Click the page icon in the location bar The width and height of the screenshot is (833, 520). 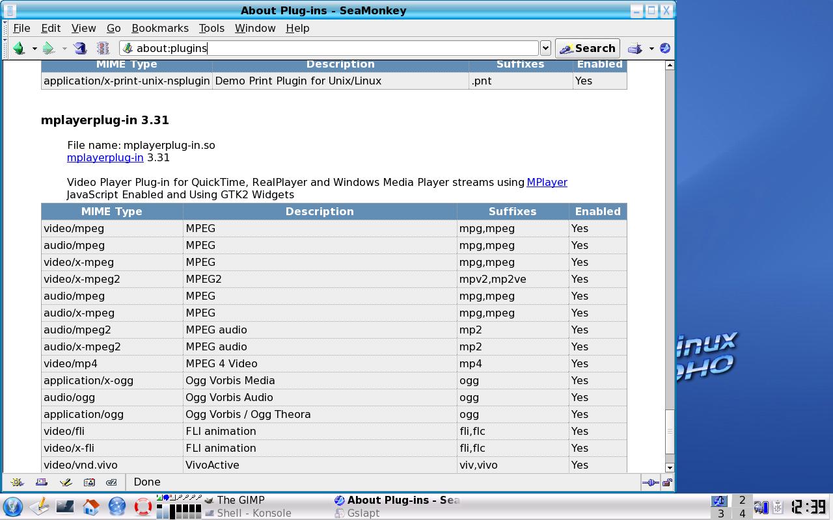coord(128,48)
